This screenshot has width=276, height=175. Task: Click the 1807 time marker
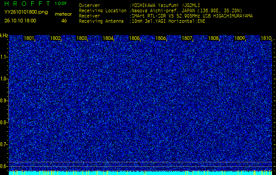187,38
